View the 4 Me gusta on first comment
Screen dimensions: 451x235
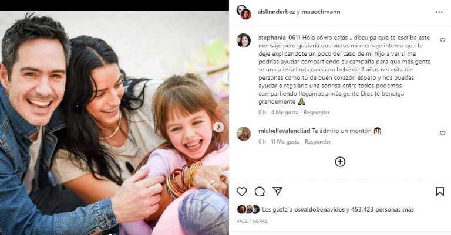pos(285,113)
